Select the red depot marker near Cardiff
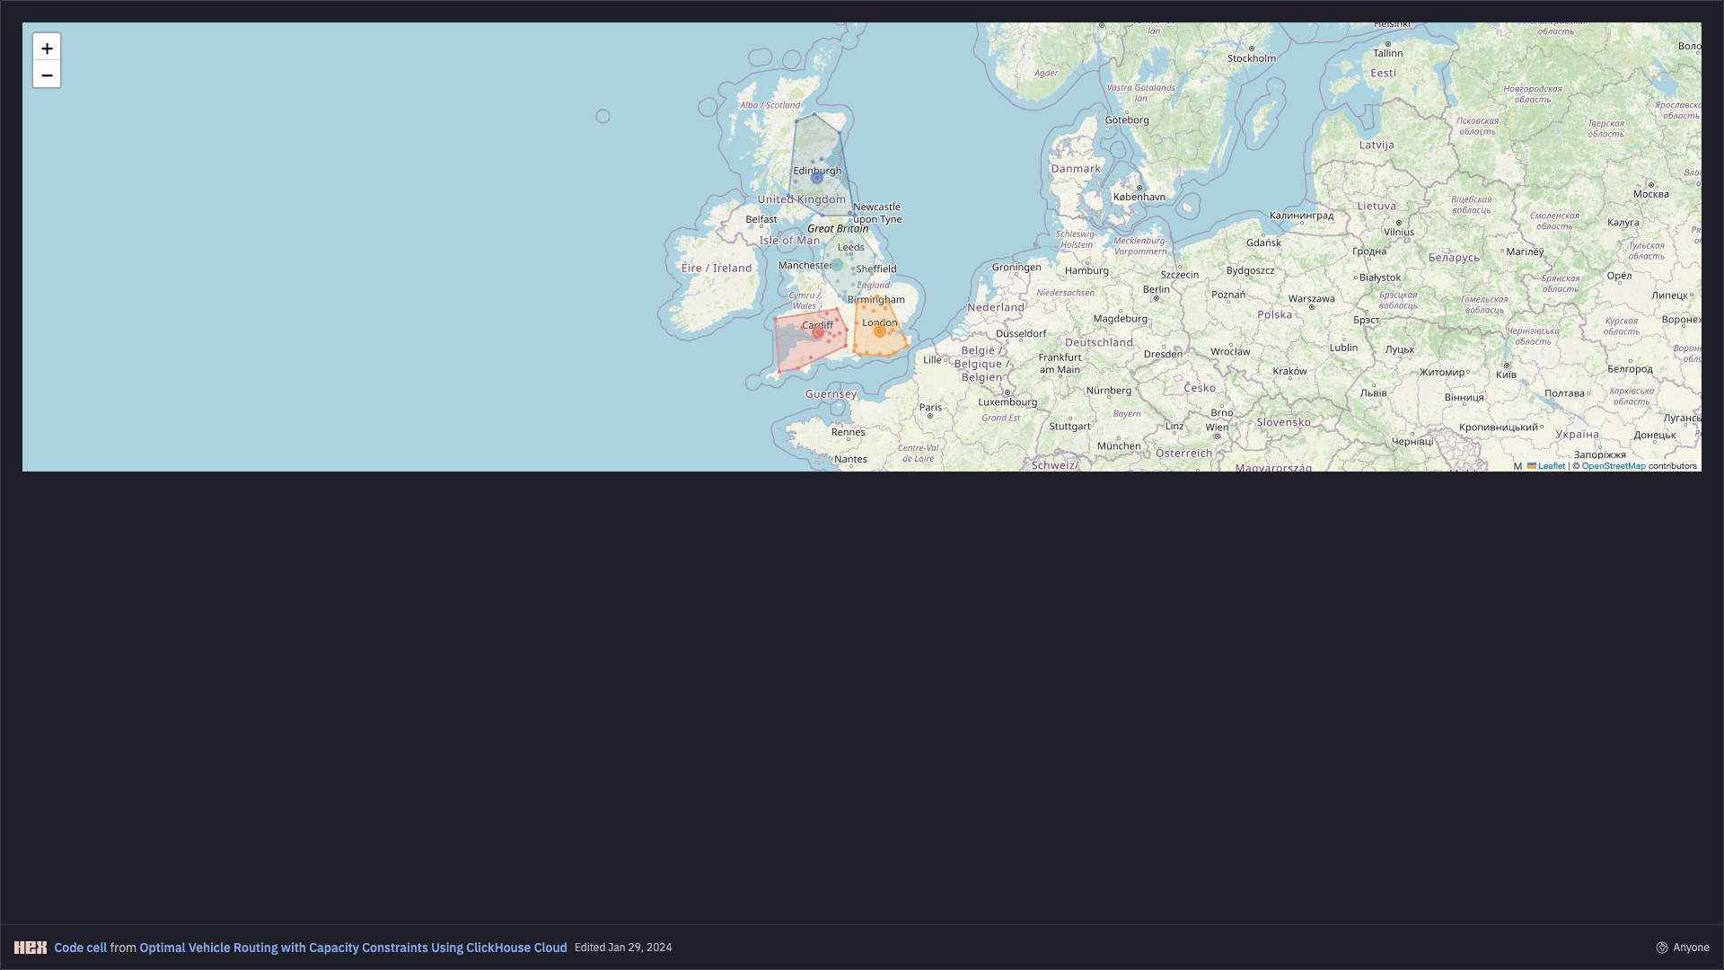 coord(817,332)
